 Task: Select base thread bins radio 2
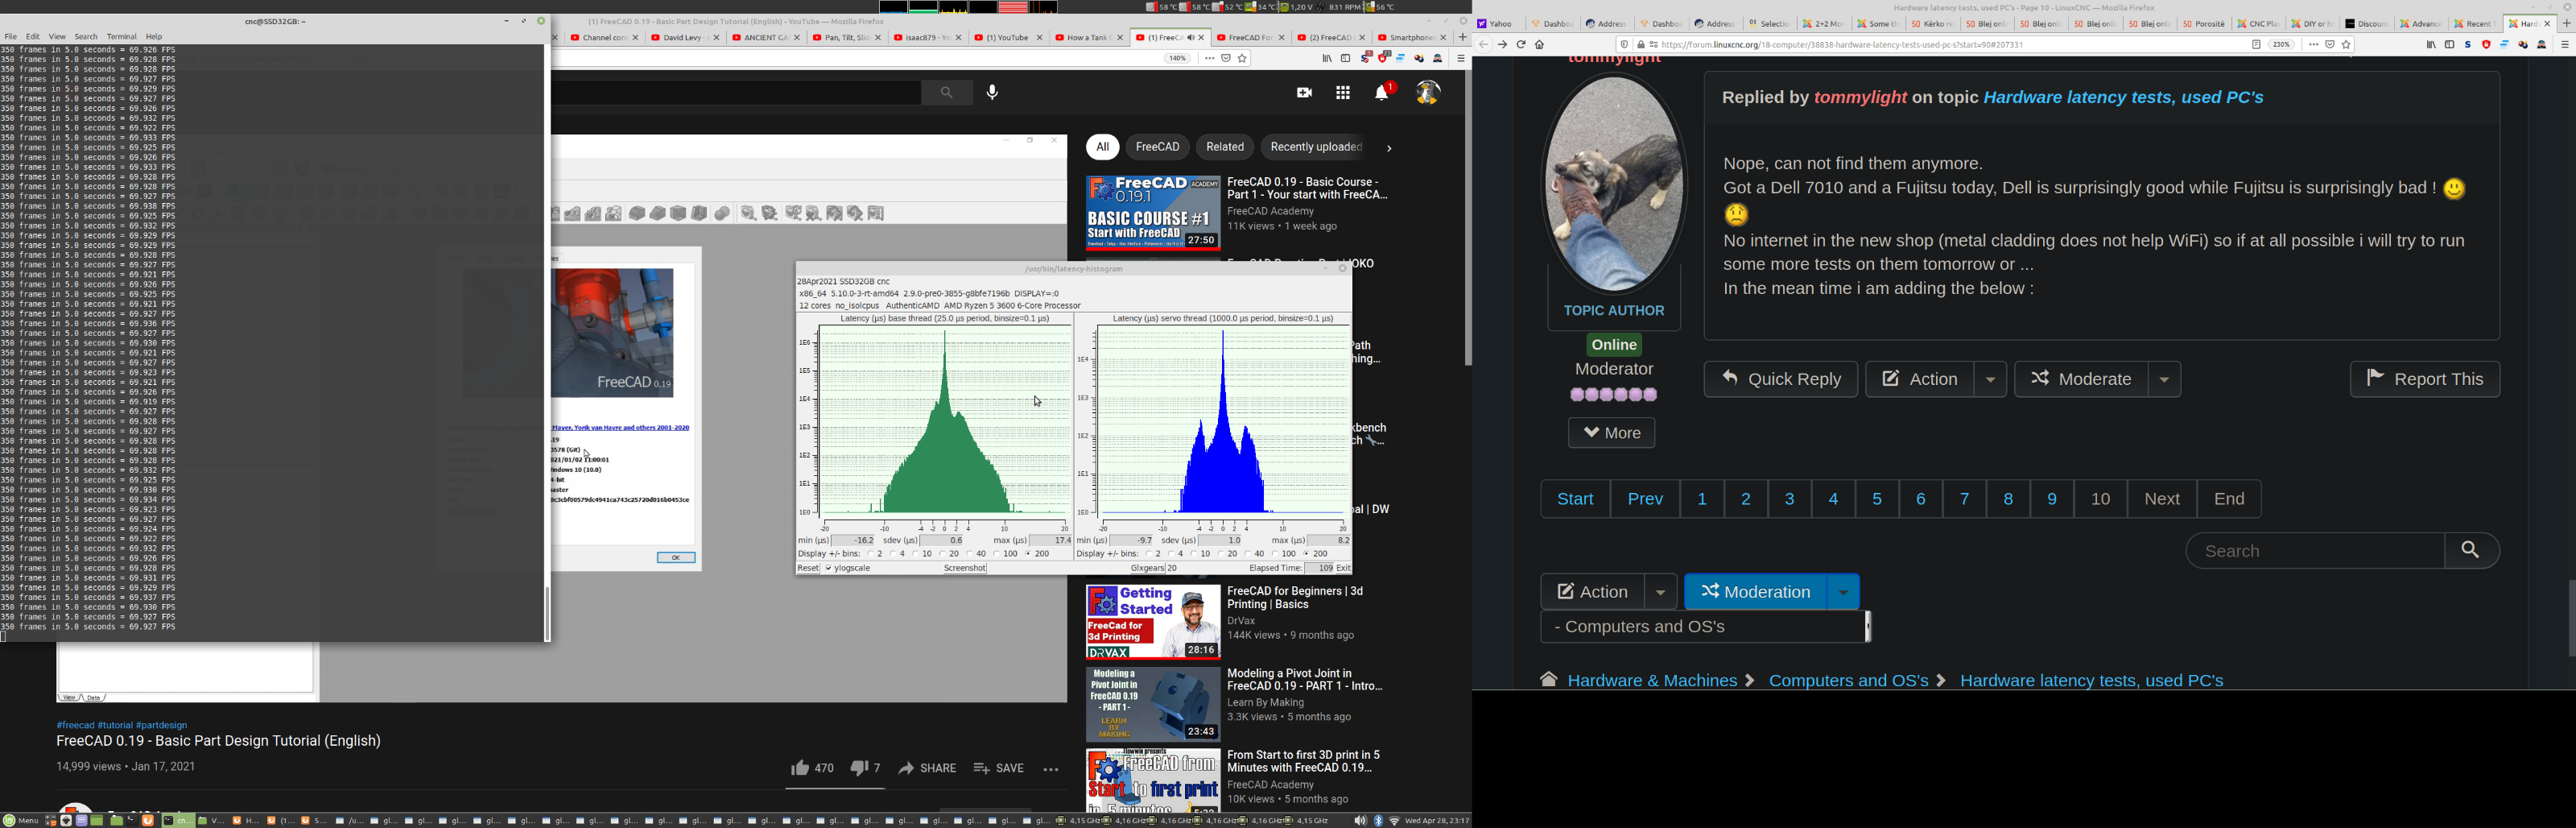pyautogui.click(x=871, y=554)
